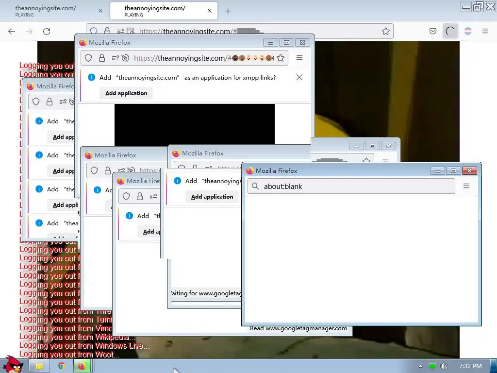Click 'Logging you out from Woot...' text
The width and height of the screenshot is (497, 373).
pos(70,354)
